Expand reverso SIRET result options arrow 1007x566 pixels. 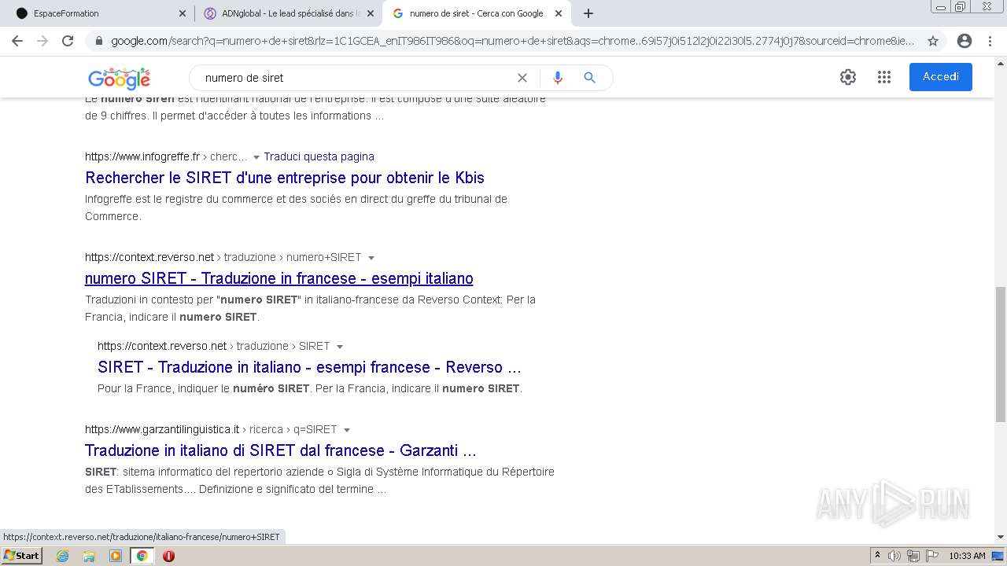click(x=340, y=347)
